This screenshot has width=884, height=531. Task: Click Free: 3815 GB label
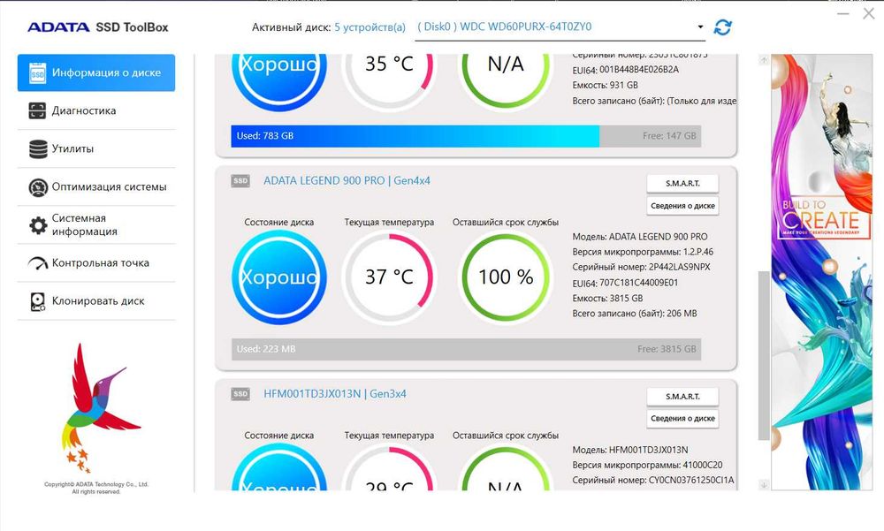pos(667,349)
